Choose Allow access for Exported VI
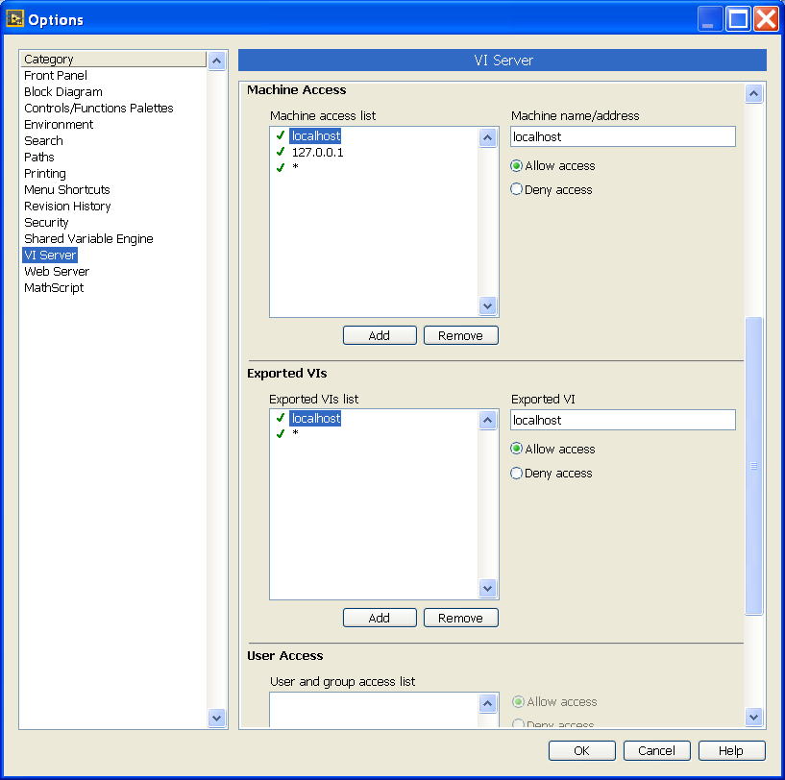This screenshot has width=785, height=780. 517,450
